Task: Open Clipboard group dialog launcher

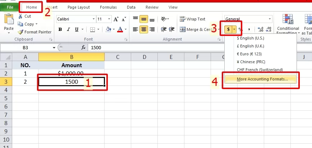Action: pyautogui.click(x=51, y=40)
